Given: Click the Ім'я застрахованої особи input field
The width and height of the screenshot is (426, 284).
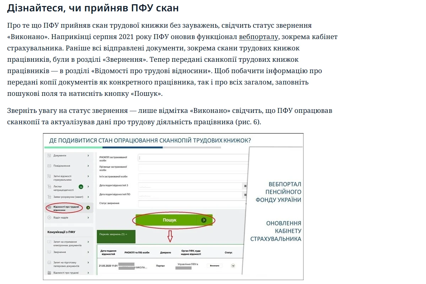Looking at the screenshot, I should point(193,177).
